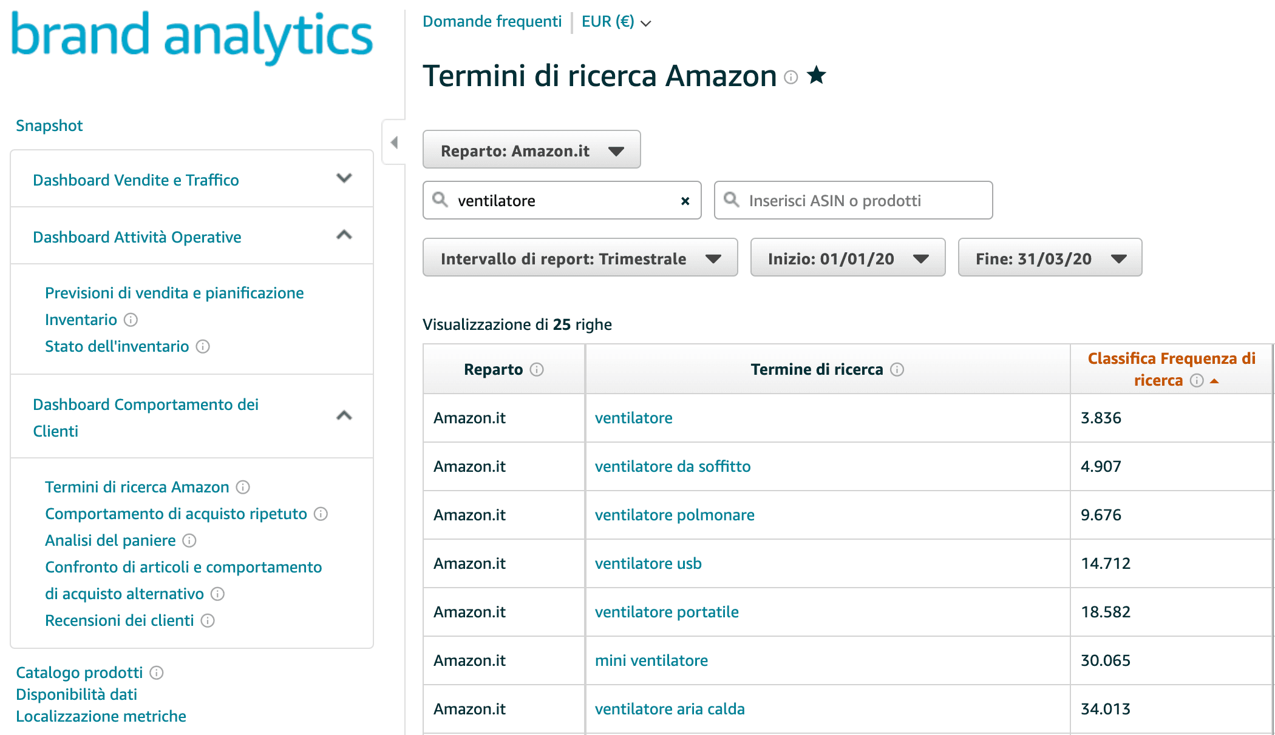1275x735 pixels.
Task: Open the Inizio date dropdown
Action: tap(848, 258)
